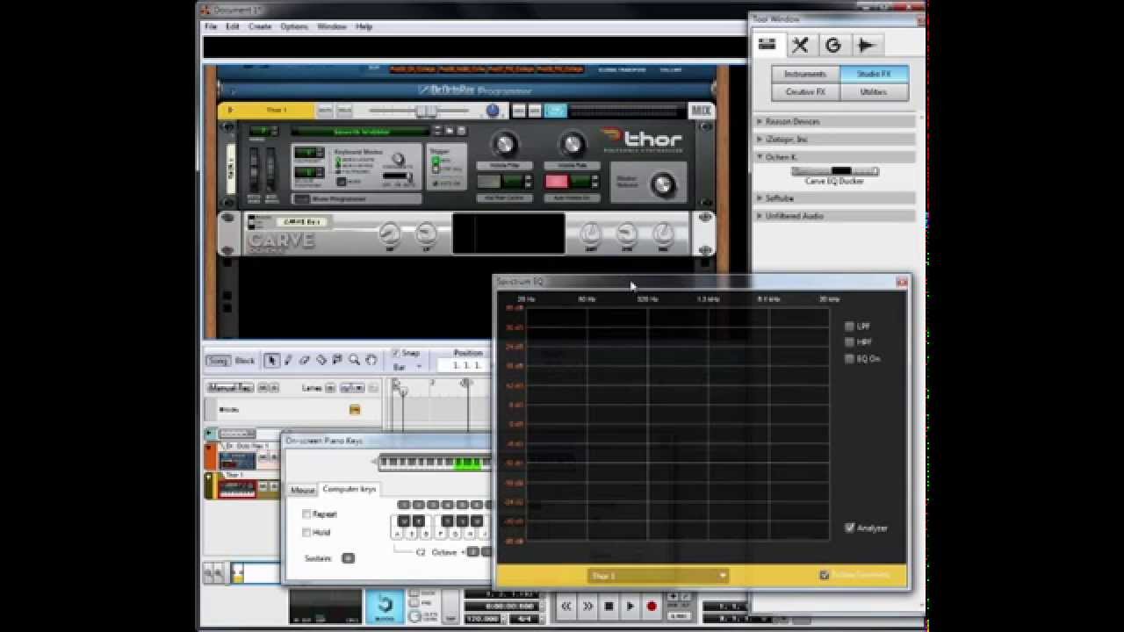Toggle the Analyzer checkbox in Spectrum EQ

(x=849, y=528)
